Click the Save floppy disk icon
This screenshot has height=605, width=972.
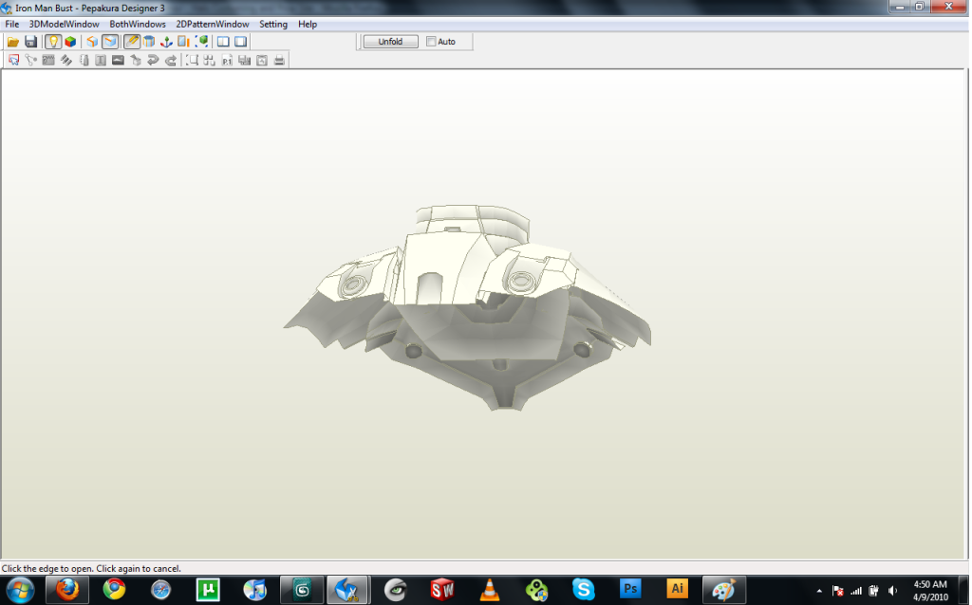[30, 42]
